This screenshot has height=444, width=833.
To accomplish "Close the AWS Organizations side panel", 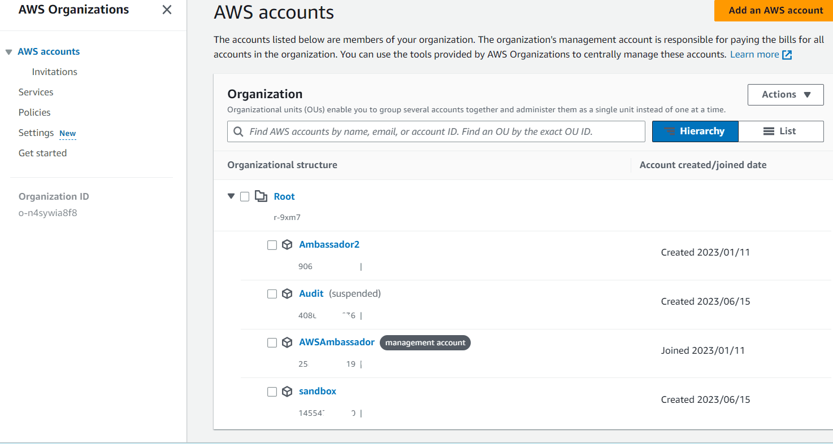I will (x=167, y=10).
